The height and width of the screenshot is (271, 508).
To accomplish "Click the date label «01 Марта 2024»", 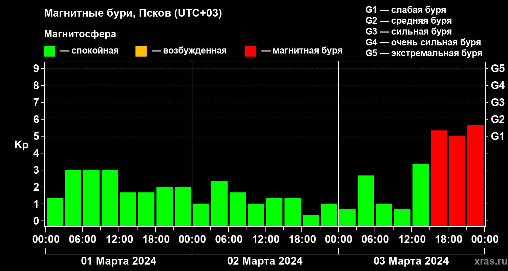I will tap(119, 261).
